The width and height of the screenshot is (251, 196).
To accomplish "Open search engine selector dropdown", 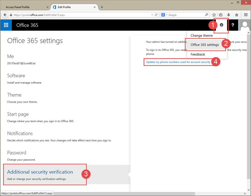I will coord(164,15).
